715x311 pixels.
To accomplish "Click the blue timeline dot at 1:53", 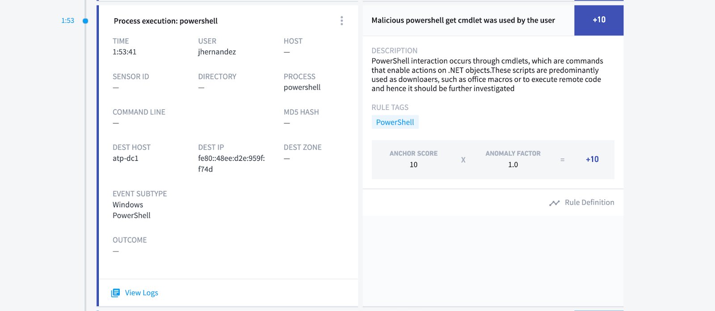I will pyautogui.click(x=85, y=21).
